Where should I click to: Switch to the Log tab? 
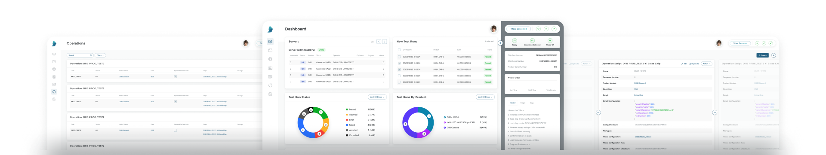click(532, 103)
